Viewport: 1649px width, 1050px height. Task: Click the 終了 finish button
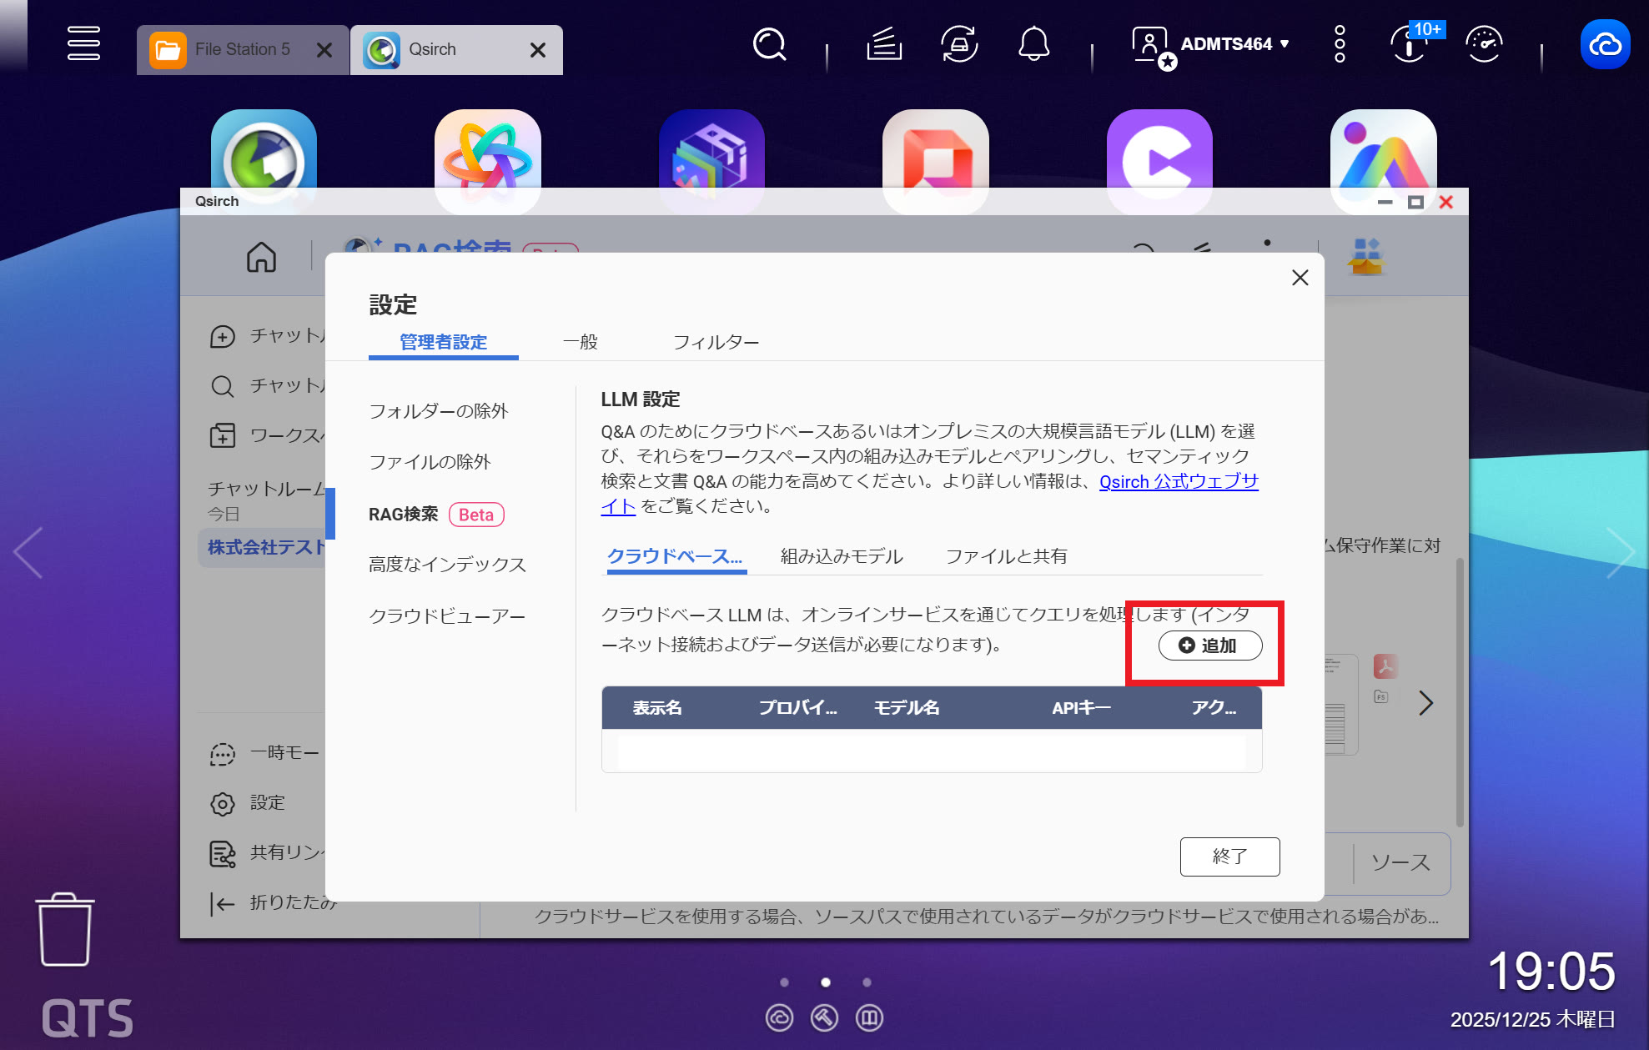(x=1229, y=857)
